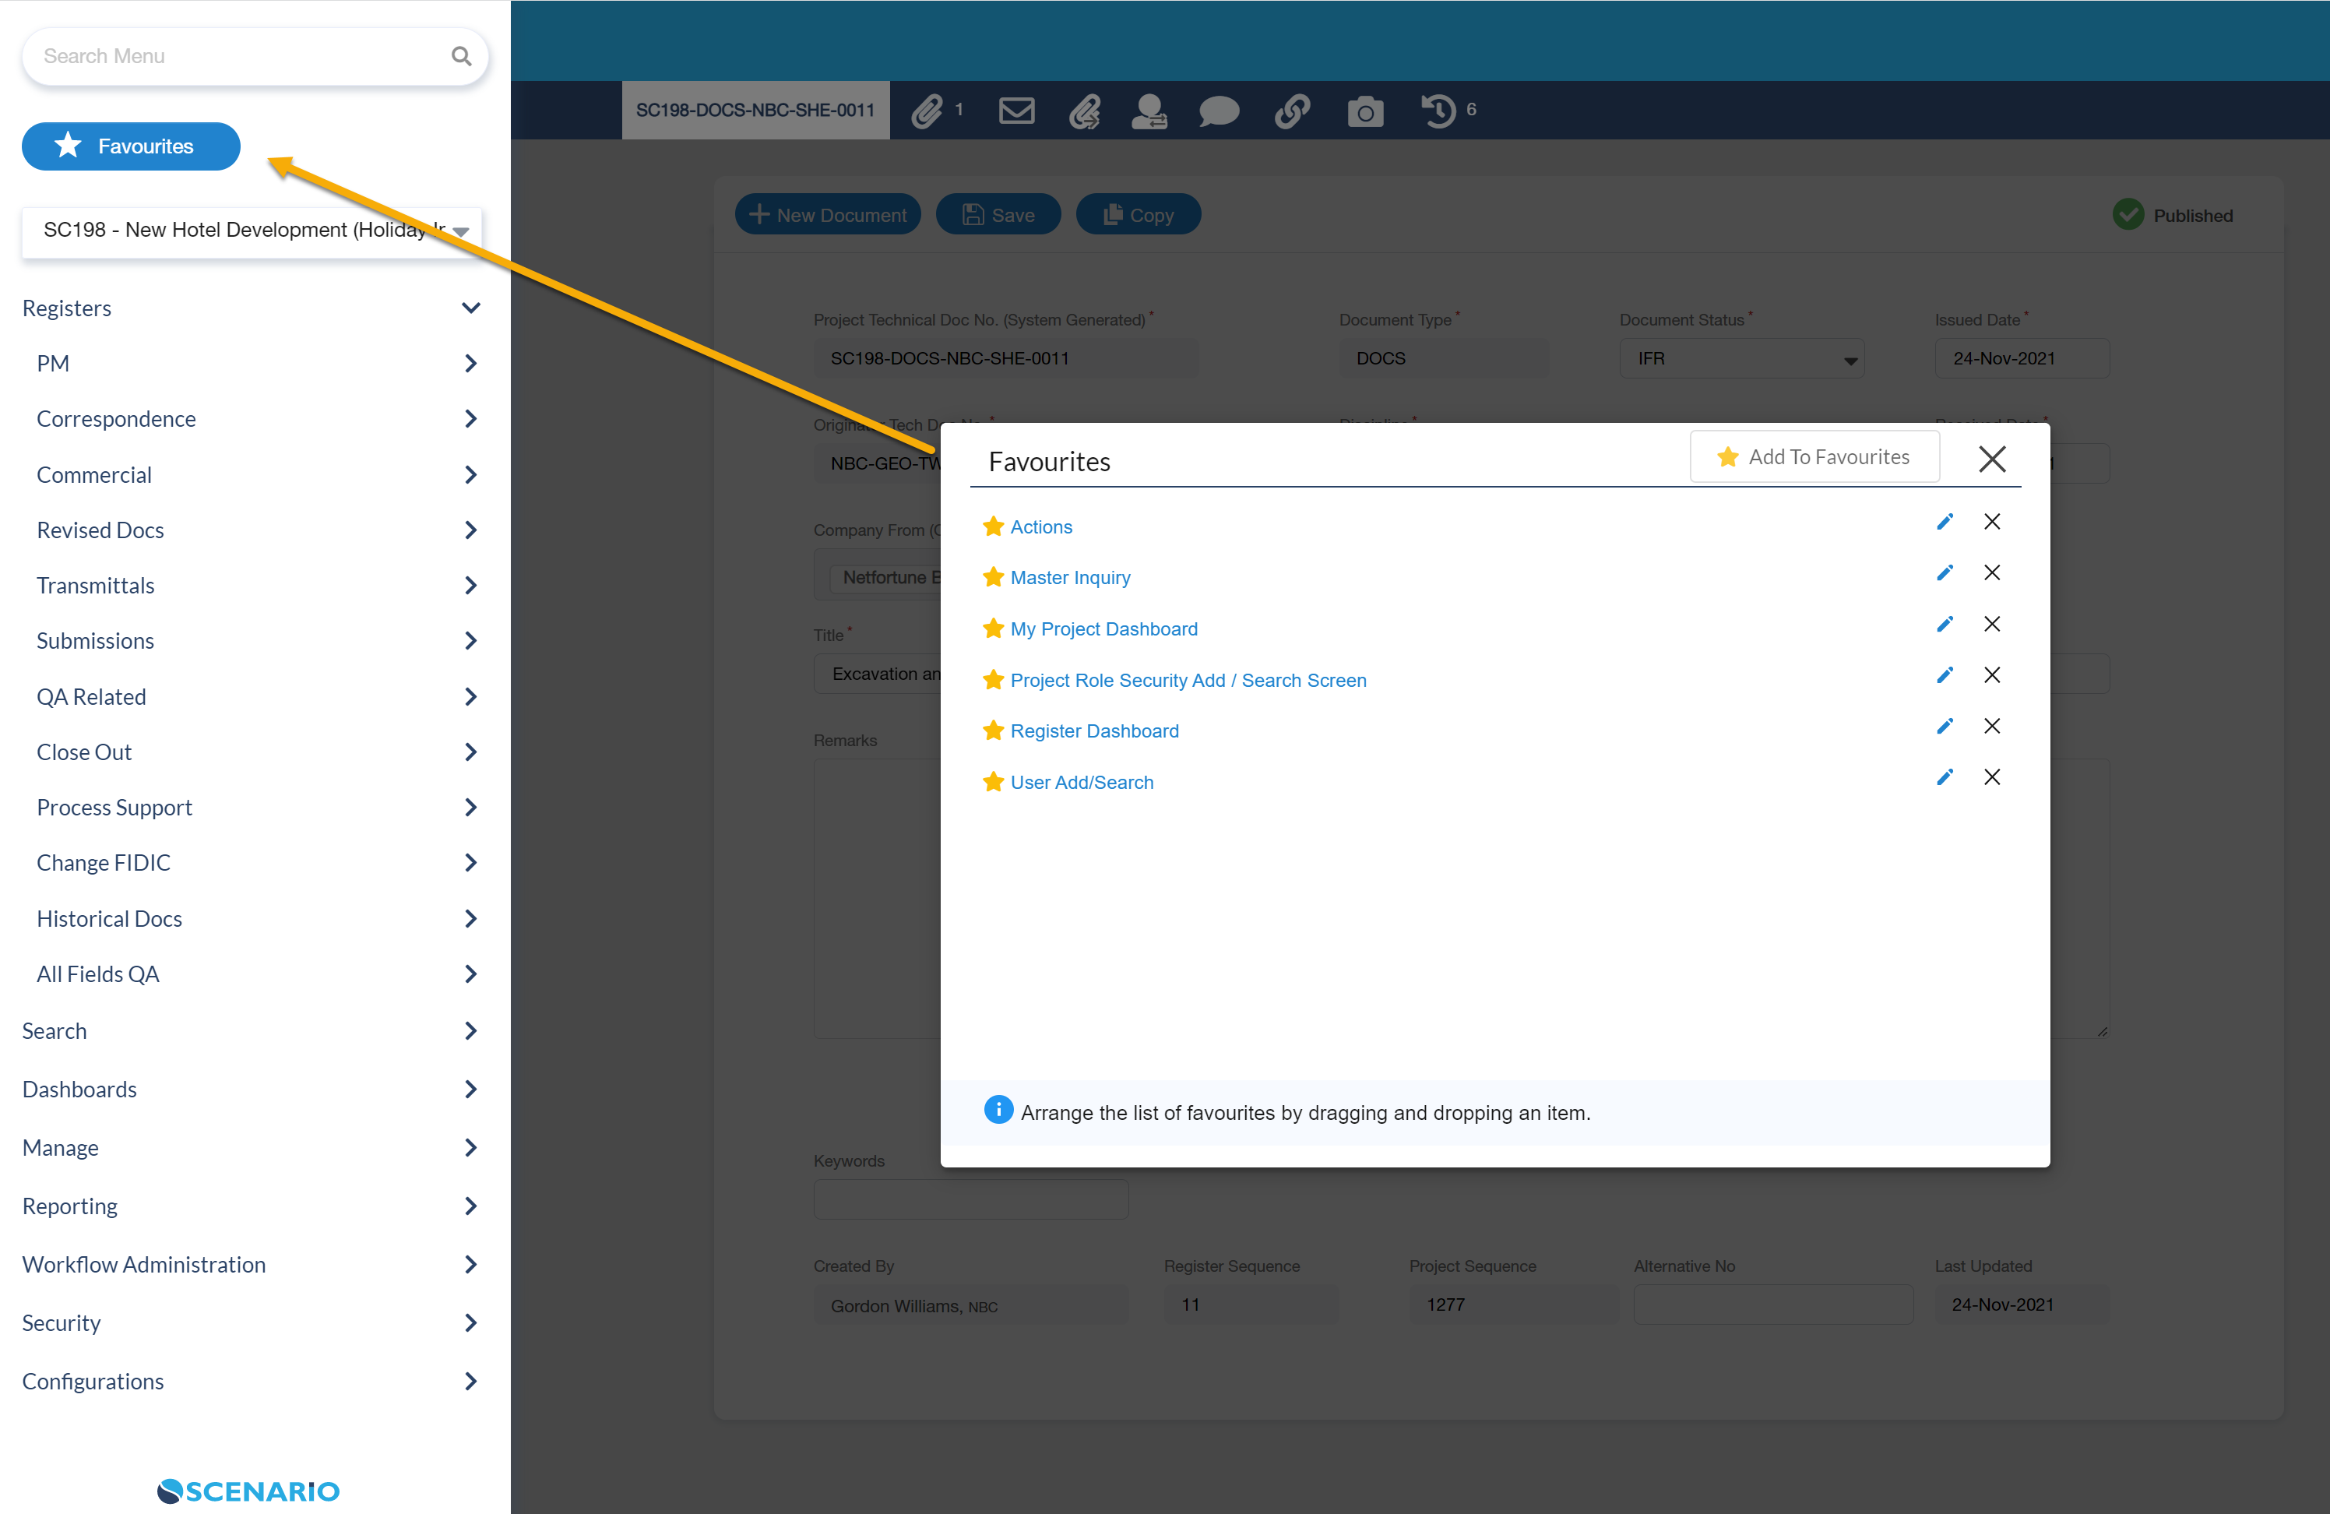Click the Add To Favourites button
This screenshot has width=2330, height=1514.
tap(1814, 457)
